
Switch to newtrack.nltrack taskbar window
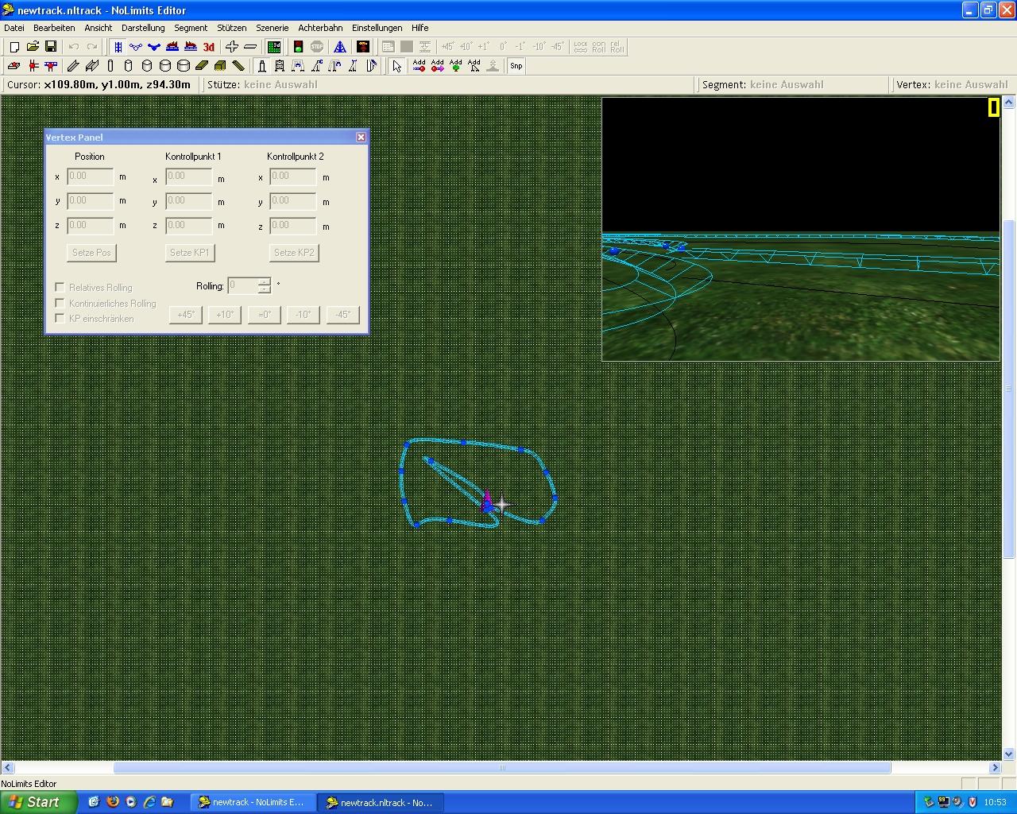pos(381,802)
